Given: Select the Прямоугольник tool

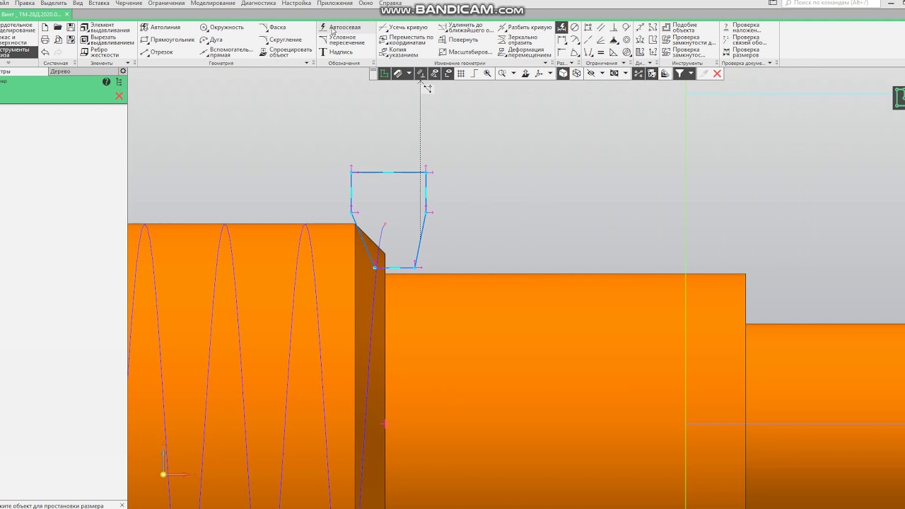Looking at the screenshot, I should click(x=167, y=40).
